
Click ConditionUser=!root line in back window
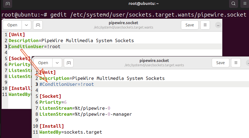35,47
